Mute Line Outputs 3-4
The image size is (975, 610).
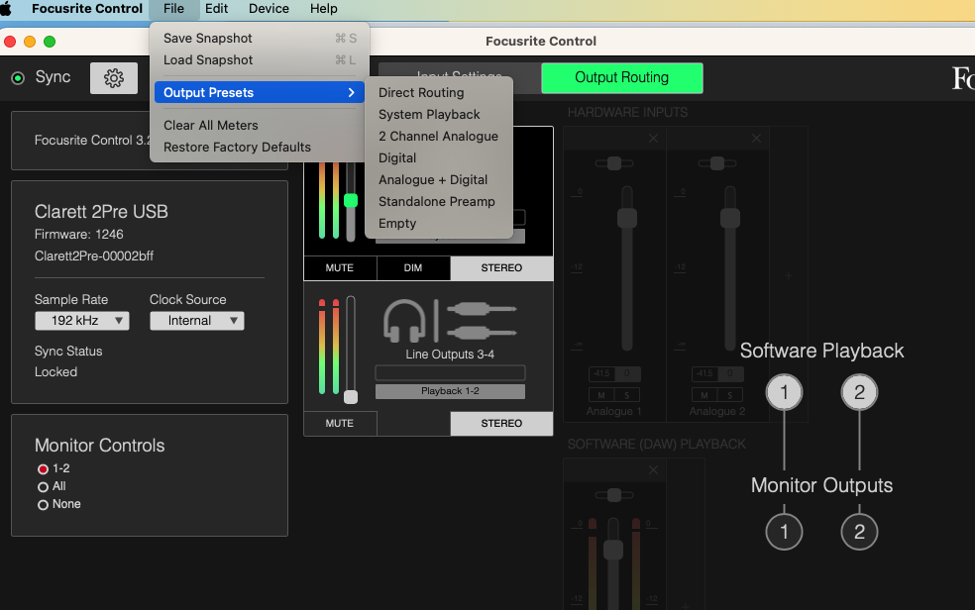(x=340, y=423)
